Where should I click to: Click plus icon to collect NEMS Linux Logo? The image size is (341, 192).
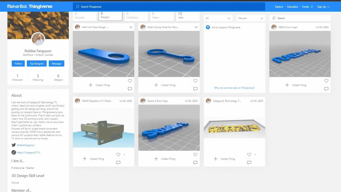click(287, 85)
